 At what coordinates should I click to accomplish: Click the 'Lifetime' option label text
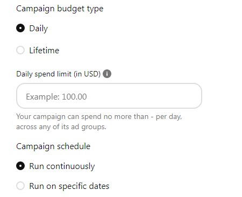click(x=44, y=50)
